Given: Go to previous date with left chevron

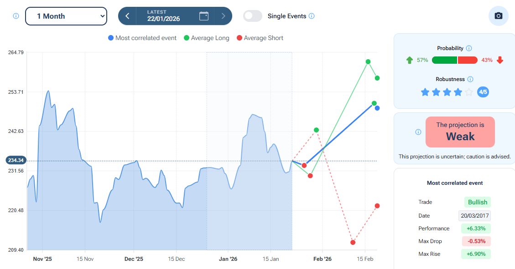Looking at the screenshot, I should tap(127, 16).
